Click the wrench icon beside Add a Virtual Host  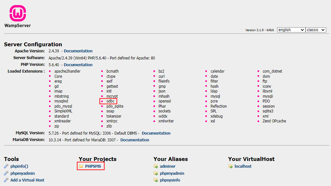click(x=6, y=180)
